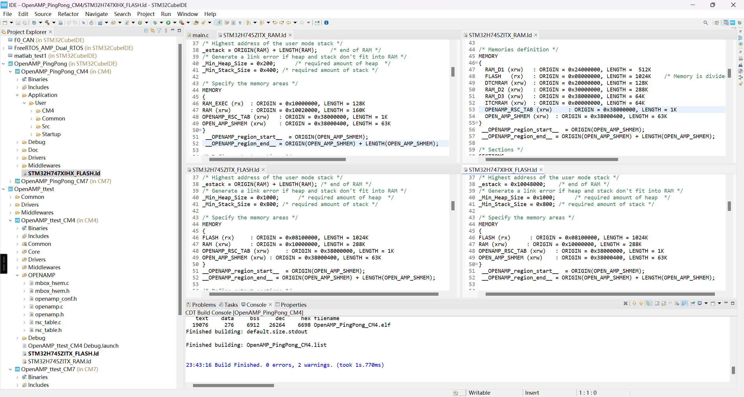Switch to the Problems tab

(204, 304)
